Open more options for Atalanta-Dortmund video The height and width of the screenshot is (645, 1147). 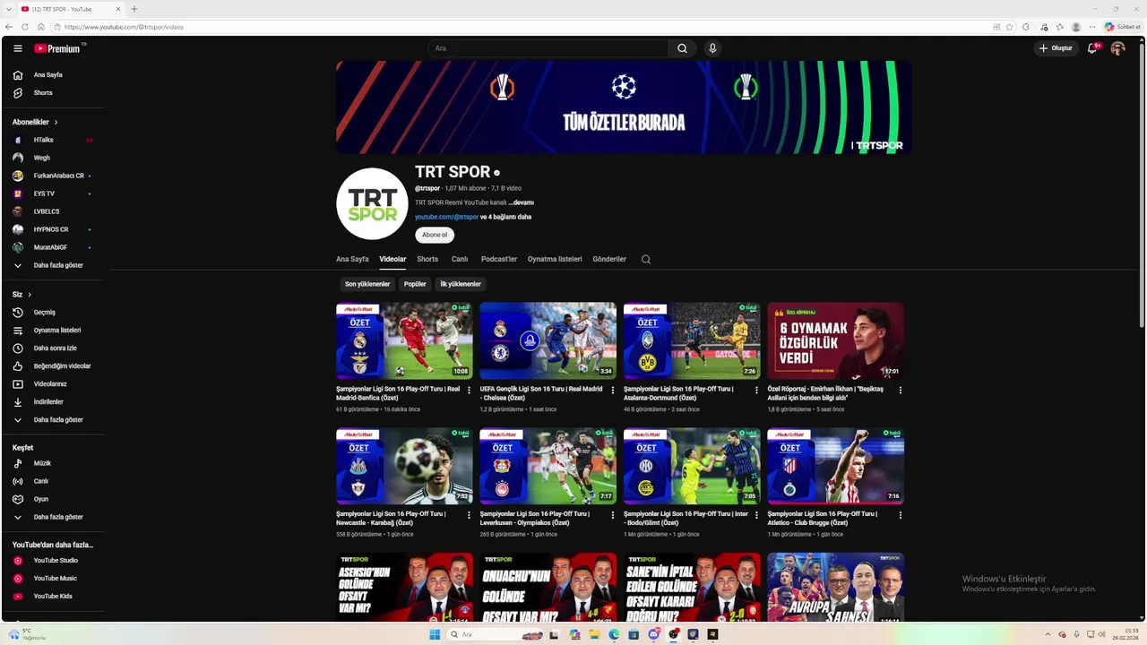pyautogui.click(x=756, y=390)
